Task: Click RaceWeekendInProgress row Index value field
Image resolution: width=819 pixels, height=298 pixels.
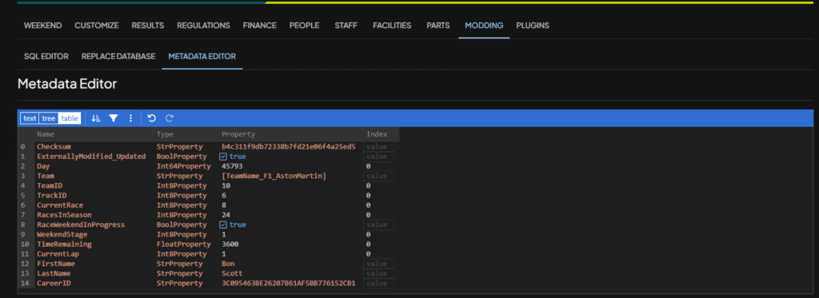Action: [378, 225]
